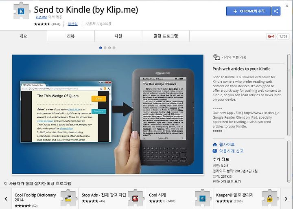The height and width of the screenshot is (209, 293).
Task: Select the fourth screenshot carousel dot
Action: (x=114, y=48)
